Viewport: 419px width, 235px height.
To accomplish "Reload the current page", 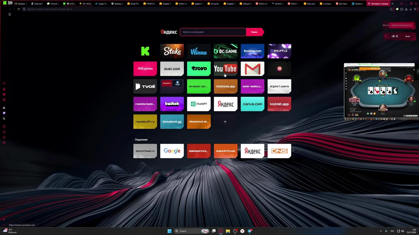I will tap(19, 9).
